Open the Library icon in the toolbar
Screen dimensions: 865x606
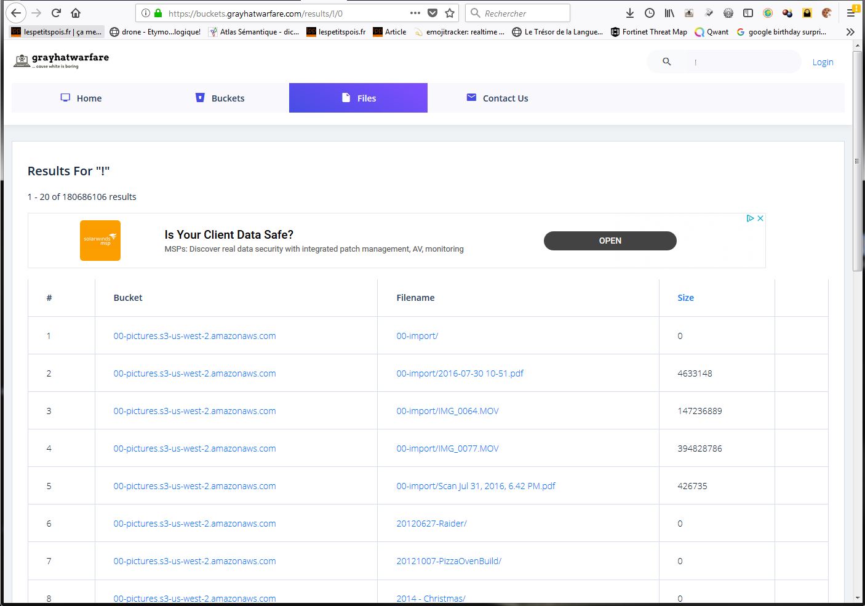(x=669, y=13)
